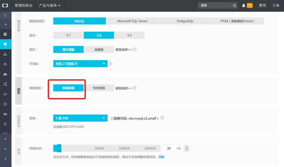
Task: Open the server stack icon in sidebar
Action: point(5,34)
